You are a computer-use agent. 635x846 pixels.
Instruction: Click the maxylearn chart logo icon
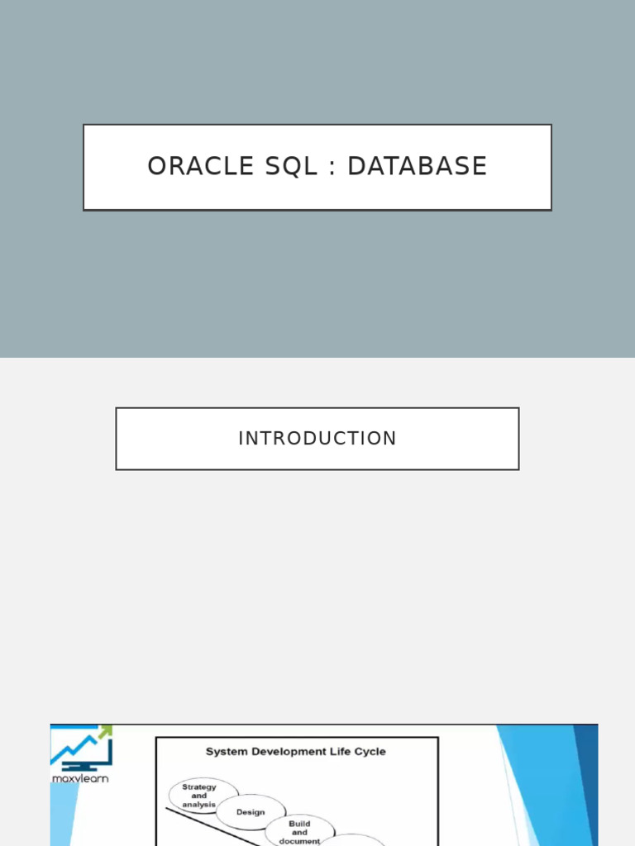81,750
